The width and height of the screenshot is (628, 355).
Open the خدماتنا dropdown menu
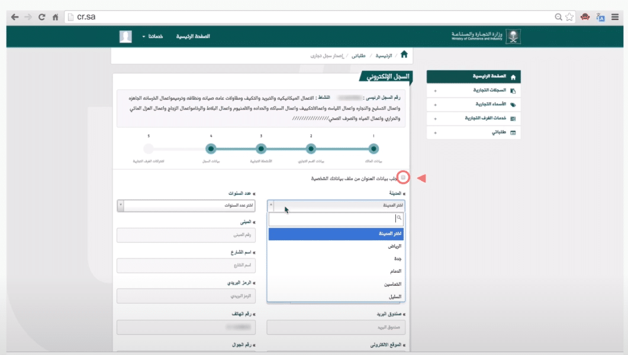pyautogui.click(x=153, y=37)
